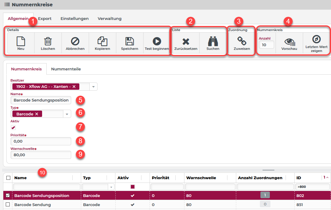Start test with Test beginnen icon
The height and width of the screenshot is (210, 331).
157,41
